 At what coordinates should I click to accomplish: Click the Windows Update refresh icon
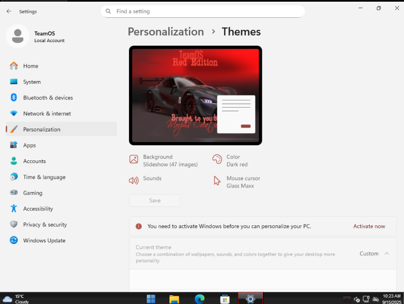(14, 240)
